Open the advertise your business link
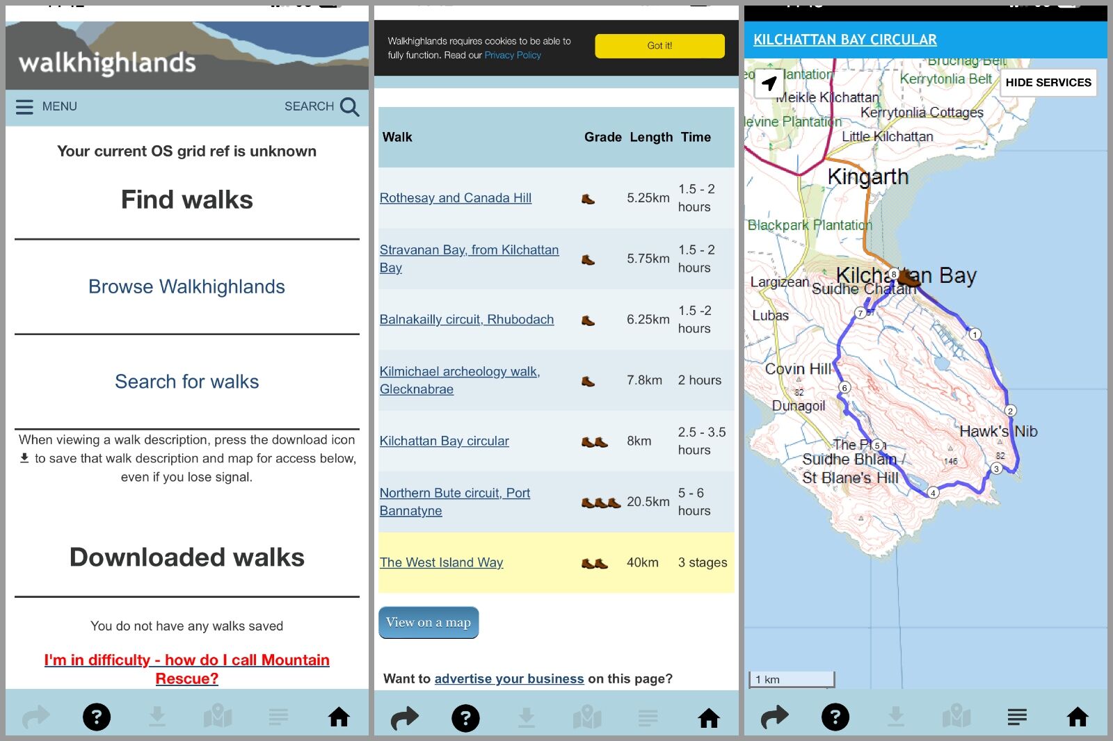Viewport: 1113px width, 741px height. [x=509, y=678]
